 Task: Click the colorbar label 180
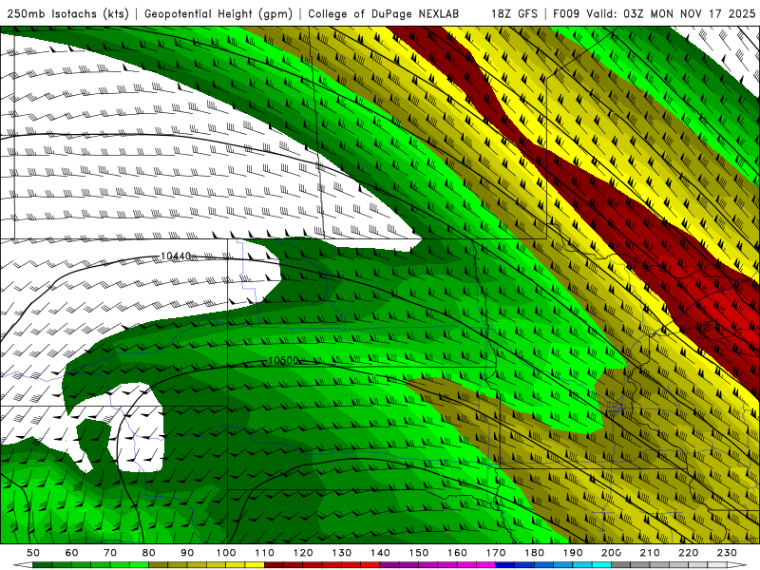534,553
